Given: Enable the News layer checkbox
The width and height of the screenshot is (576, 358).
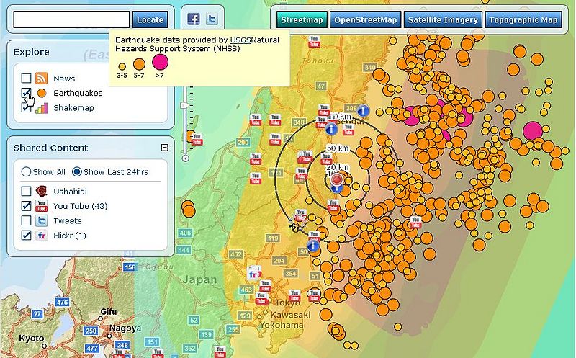Looking at the screenshot, I should point(26,79).
